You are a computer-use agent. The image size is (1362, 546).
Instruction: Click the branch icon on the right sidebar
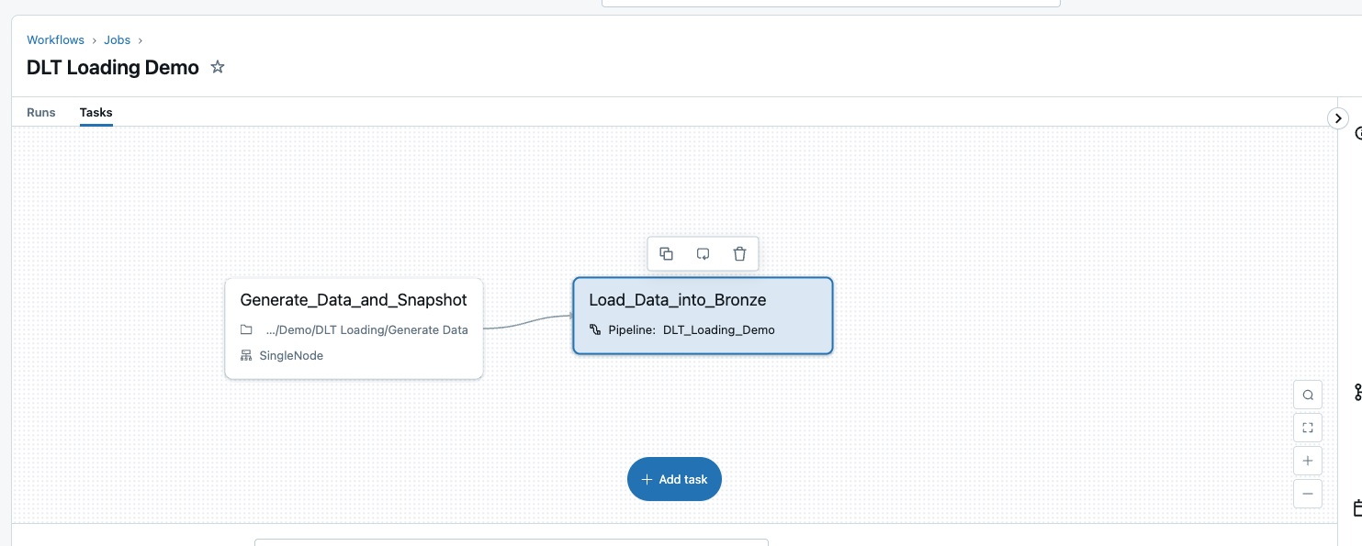pyautogui.click(x=1357, y=392)
